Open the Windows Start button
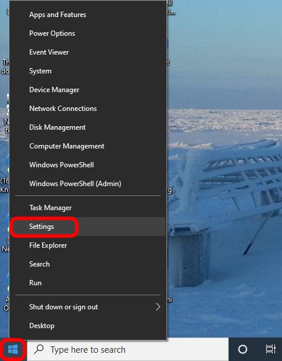This screenshot has height=361, width=282. [x=13, y=350]
